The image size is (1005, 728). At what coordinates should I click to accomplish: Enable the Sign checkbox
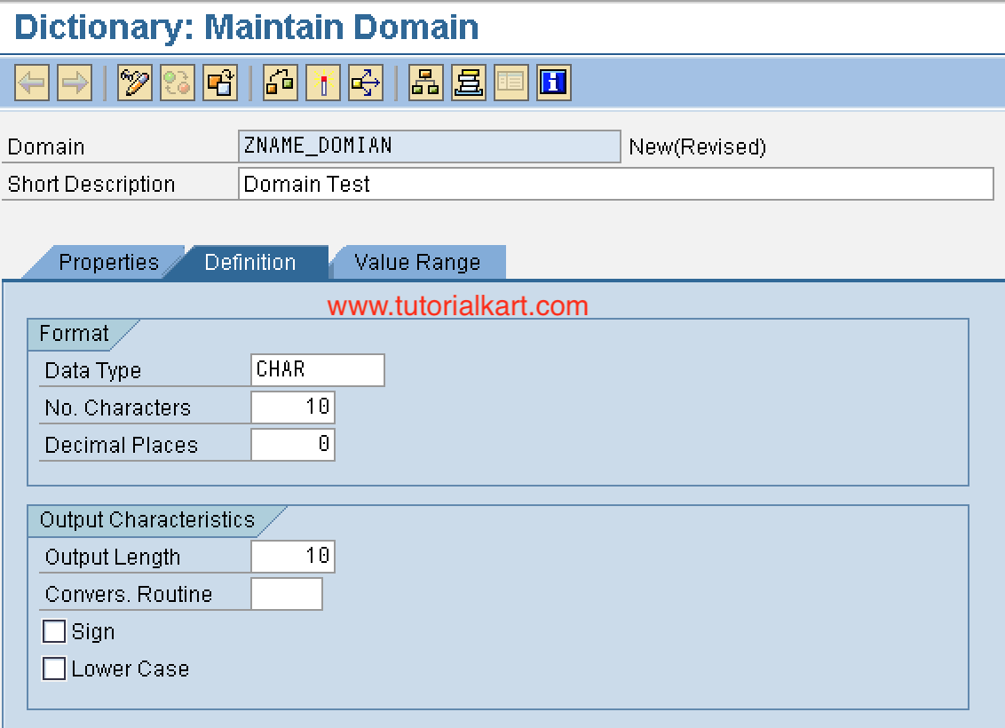[54, 631]
